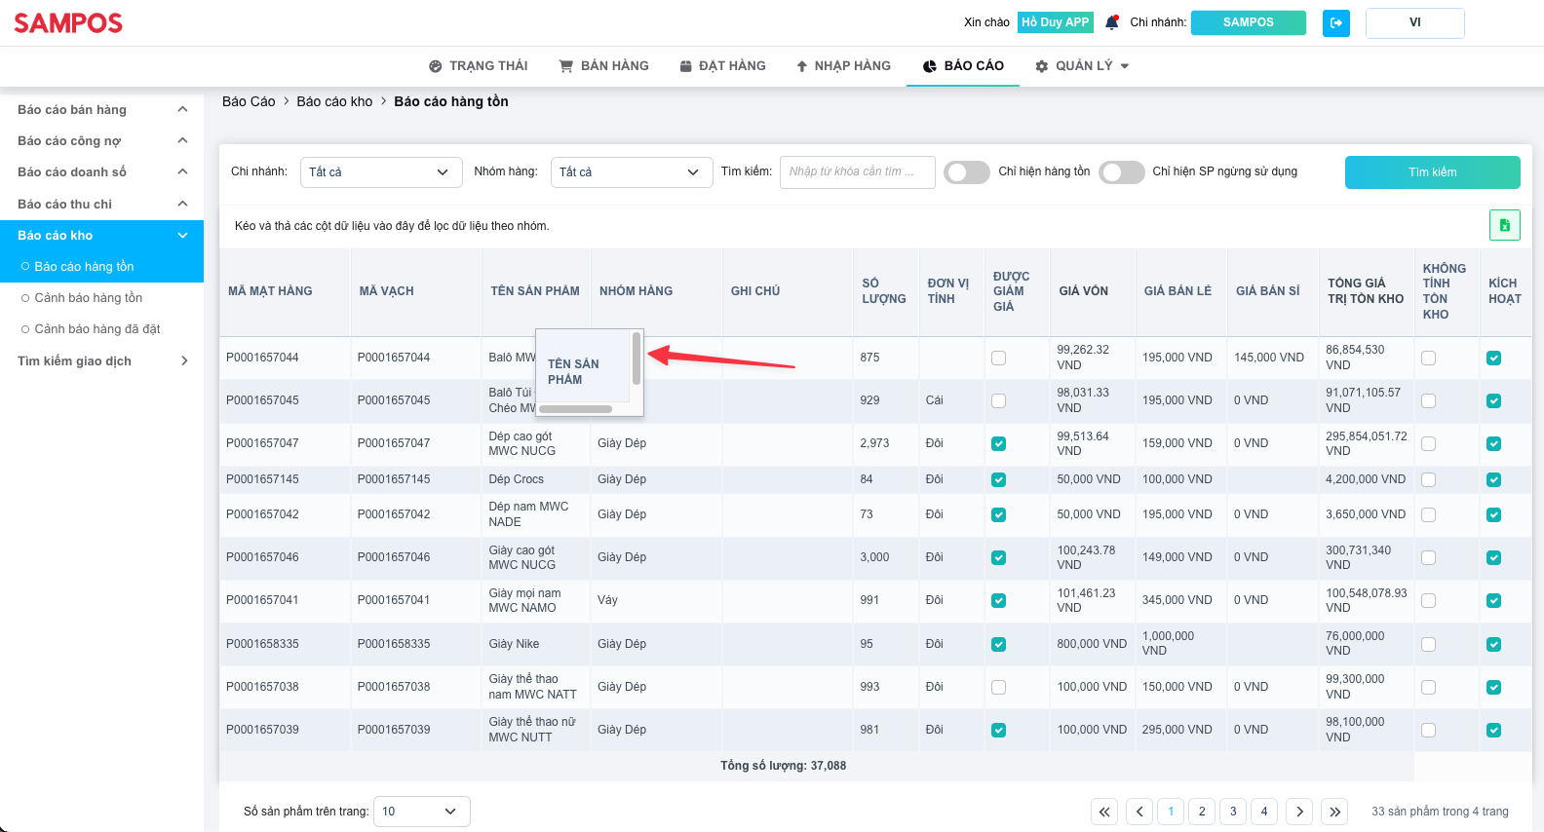The image size is (1544, 832).
Task: Click the notification bell icon
Action: pyautogui.click(x=1112, y=22)
